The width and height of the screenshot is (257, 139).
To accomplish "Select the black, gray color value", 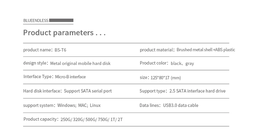I will coord(182,64).
